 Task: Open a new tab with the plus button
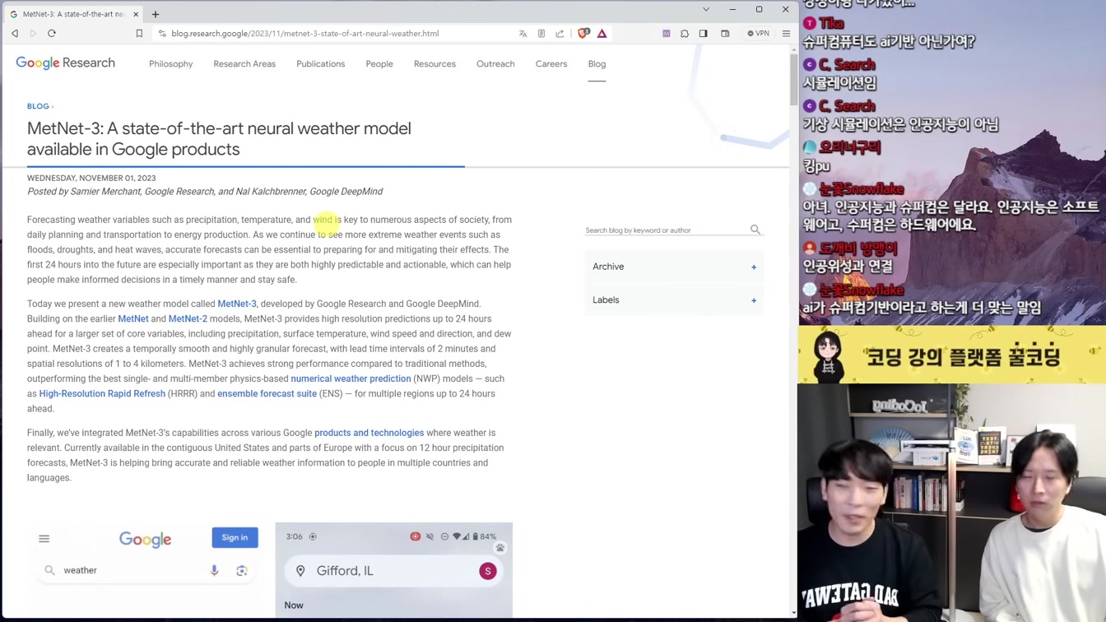156,14
